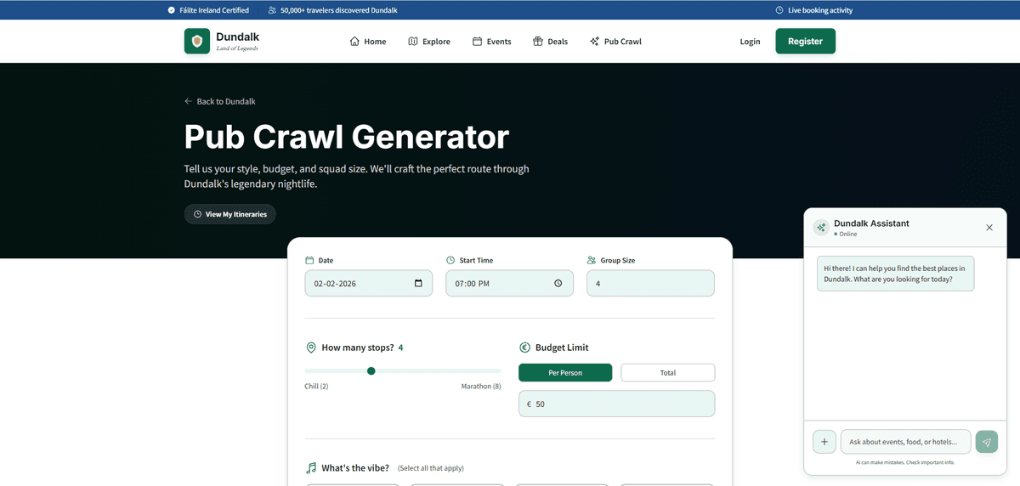Image resolution: width=1020 pixels, height=486 pixels.
Task: Open the Home navigation item
Action: coord(367,42)
